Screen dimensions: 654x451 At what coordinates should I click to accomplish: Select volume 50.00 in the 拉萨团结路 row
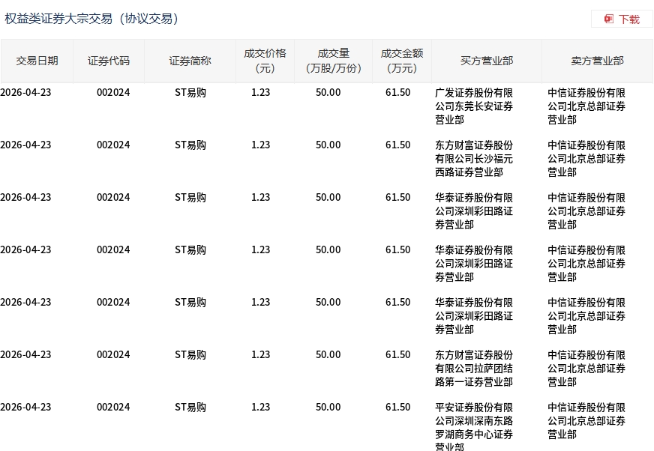click(328, 354)
